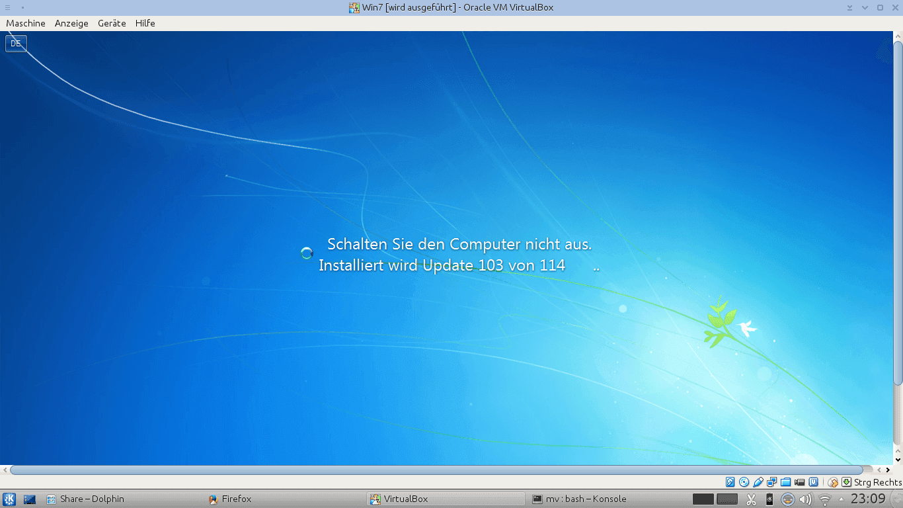This screenshot has width=903, height=508.
Task: Click the hard disk activity icon
Action: pos(730,482)
